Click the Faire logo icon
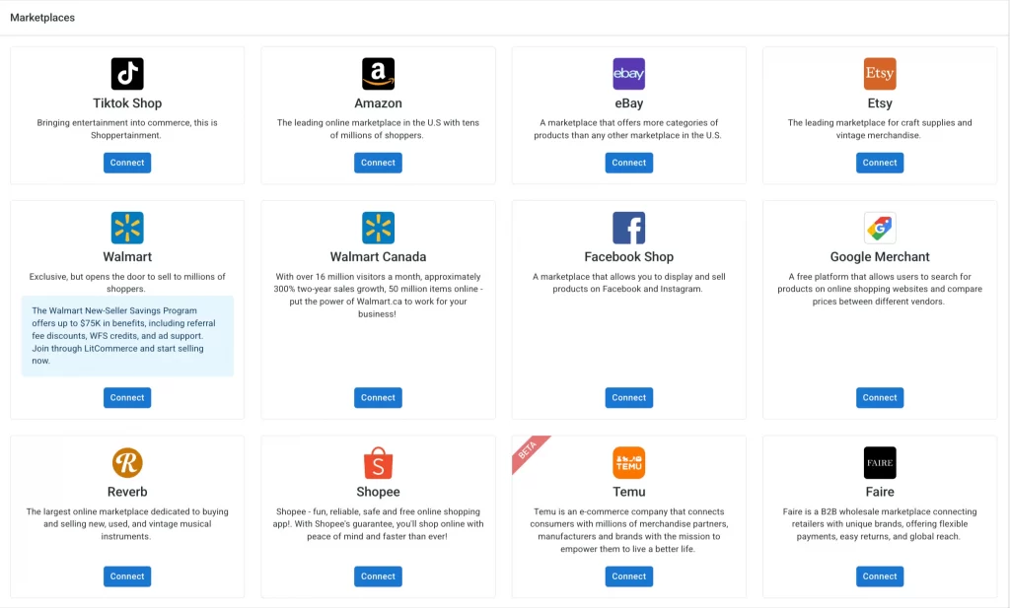 point(880,462)
